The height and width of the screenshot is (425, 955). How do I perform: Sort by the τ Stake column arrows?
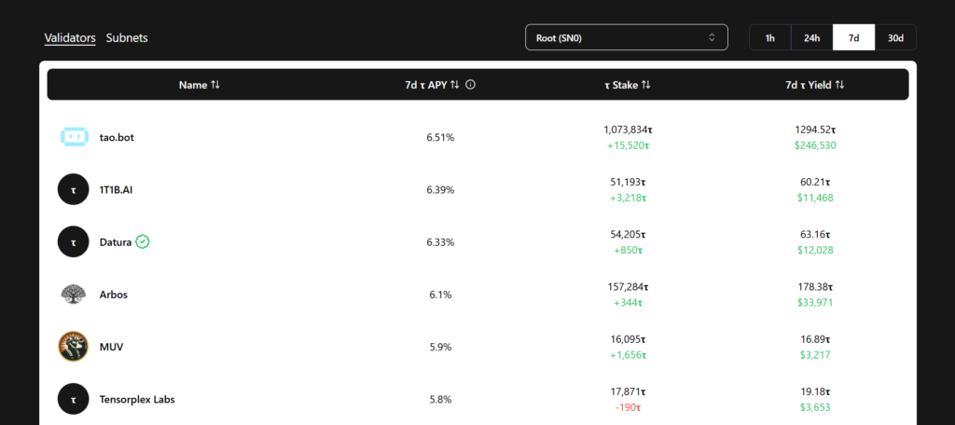tap(645, 85)
